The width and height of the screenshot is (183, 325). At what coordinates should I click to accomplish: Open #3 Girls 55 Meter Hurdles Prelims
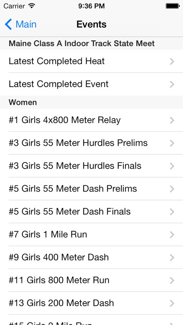point(92,143)
